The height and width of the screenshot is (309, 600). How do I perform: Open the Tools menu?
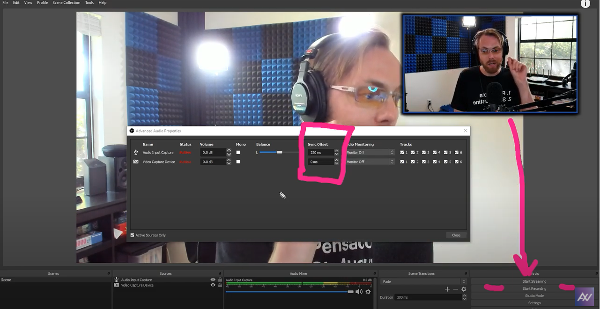(x=89, y=3)
